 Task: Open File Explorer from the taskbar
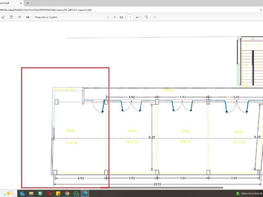[x=31, y=193]
